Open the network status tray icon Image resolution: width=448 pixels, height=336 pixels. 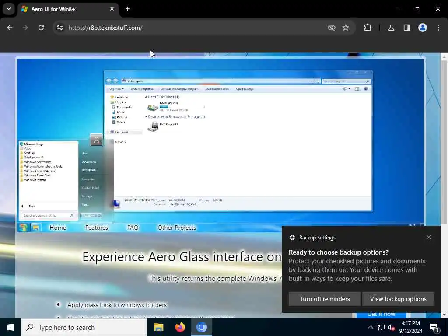pos(381,327)
